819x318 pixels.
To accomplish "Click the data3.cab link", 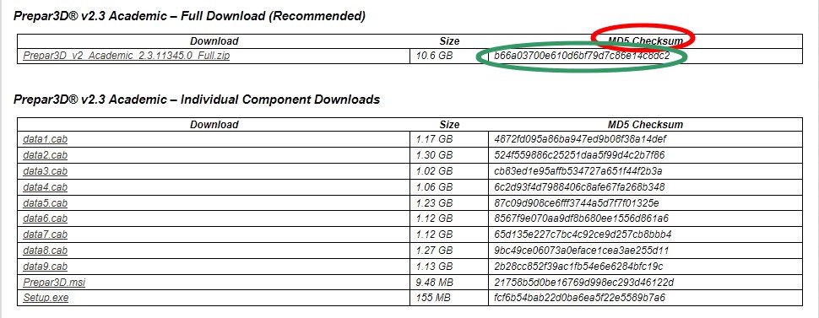I will tap(45, 171).
